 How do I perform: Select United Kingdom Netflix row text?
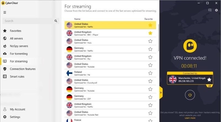pos(84,105)
